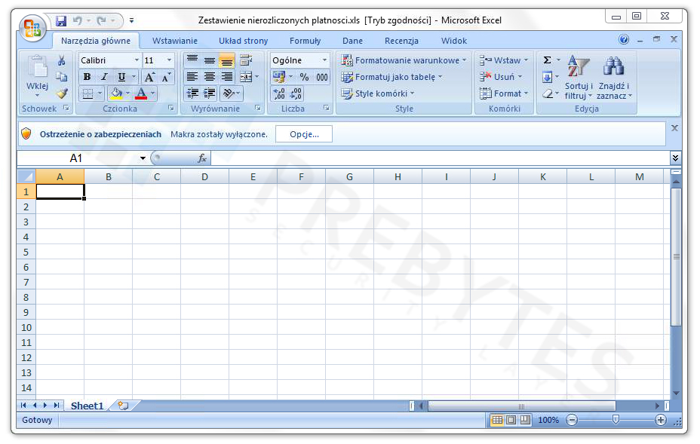Click the Opcje... security button

(x=304, y=134)
